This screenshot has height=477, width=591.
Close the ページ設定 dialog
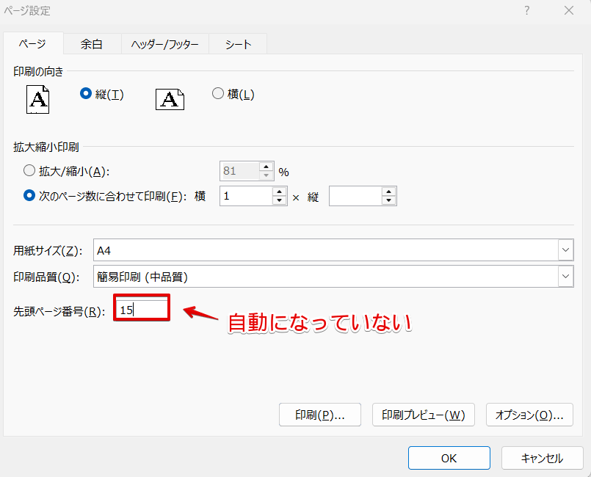click(569, 10)
